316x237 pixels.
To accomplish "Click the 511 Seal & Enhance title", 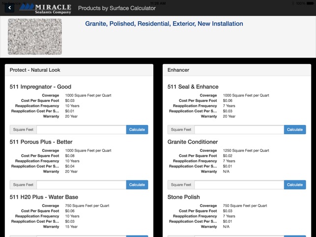I will click(x=193, y=87).
